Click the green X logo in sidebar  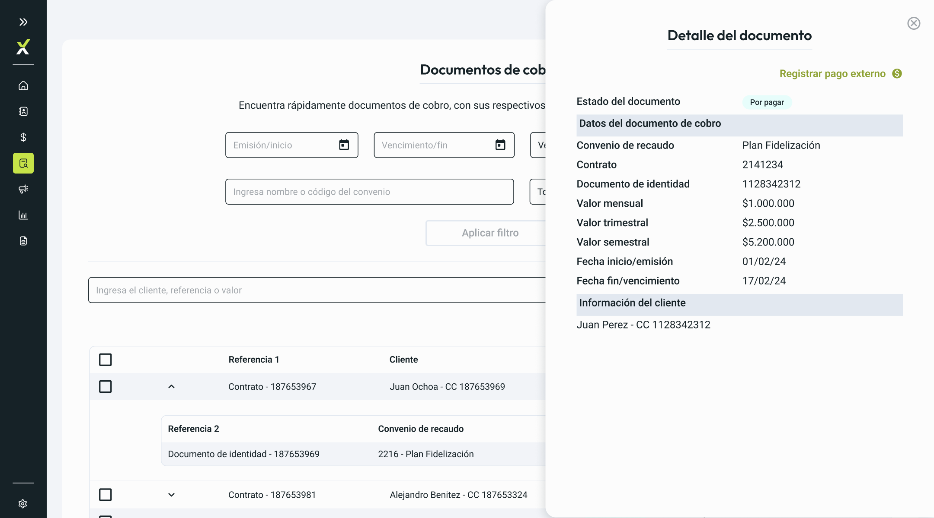pos(23,47)
